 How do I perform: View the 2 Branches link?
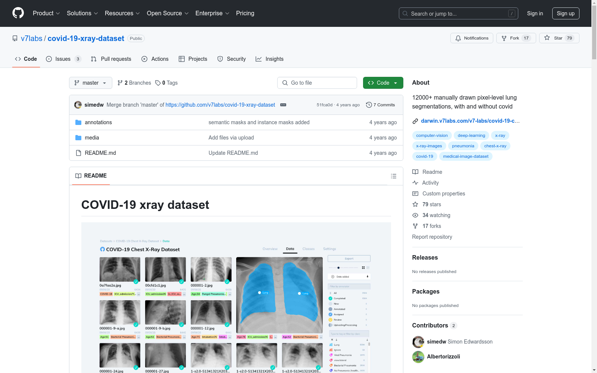coord(134,83)
